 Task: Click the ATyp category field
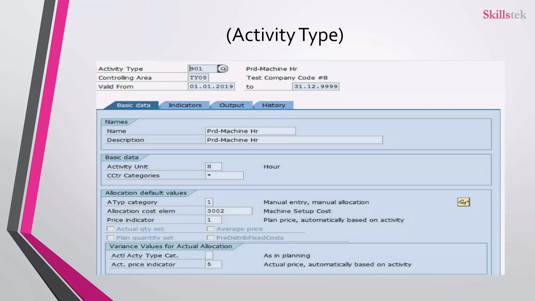[x=209, y=202]
